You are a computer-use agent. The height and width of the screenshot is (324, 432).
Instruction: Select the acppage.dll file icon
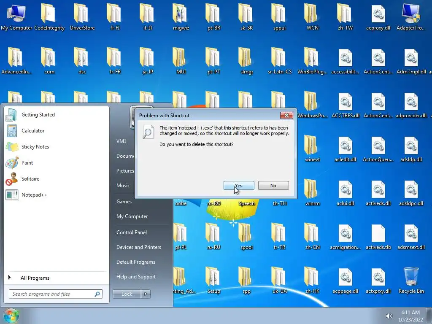(x=345, y=280)
